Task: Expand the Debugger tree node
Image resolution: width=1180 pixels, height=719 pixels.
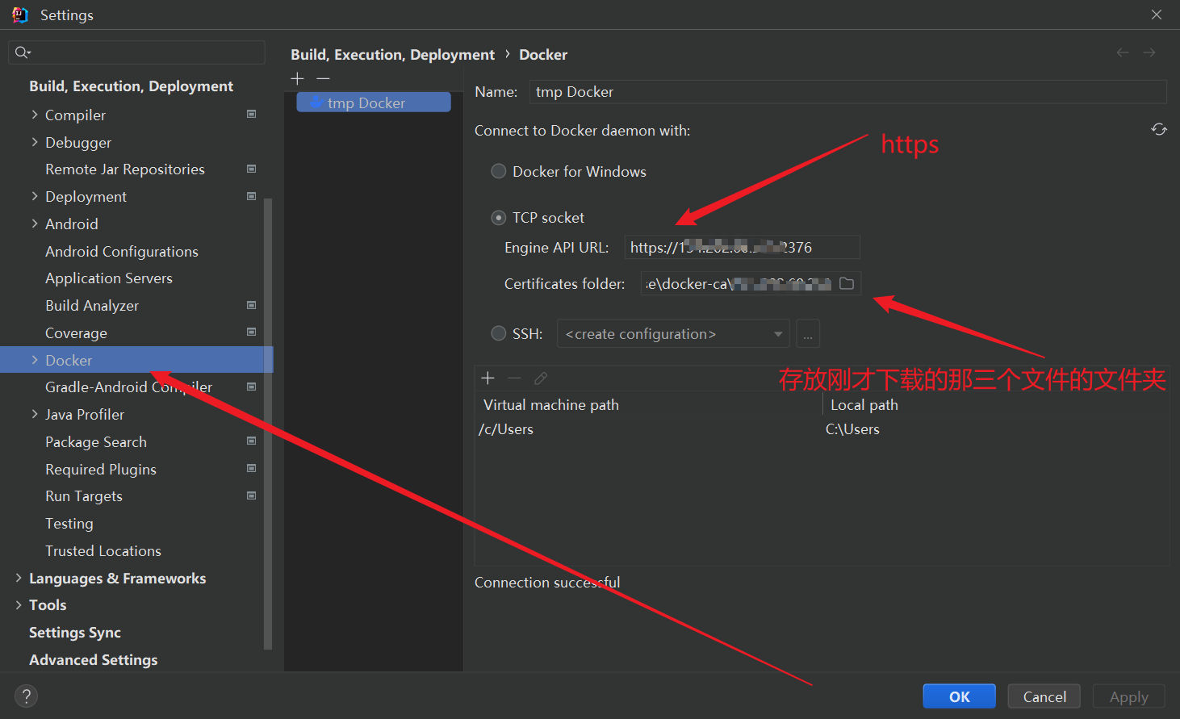Action: point(35,142)
